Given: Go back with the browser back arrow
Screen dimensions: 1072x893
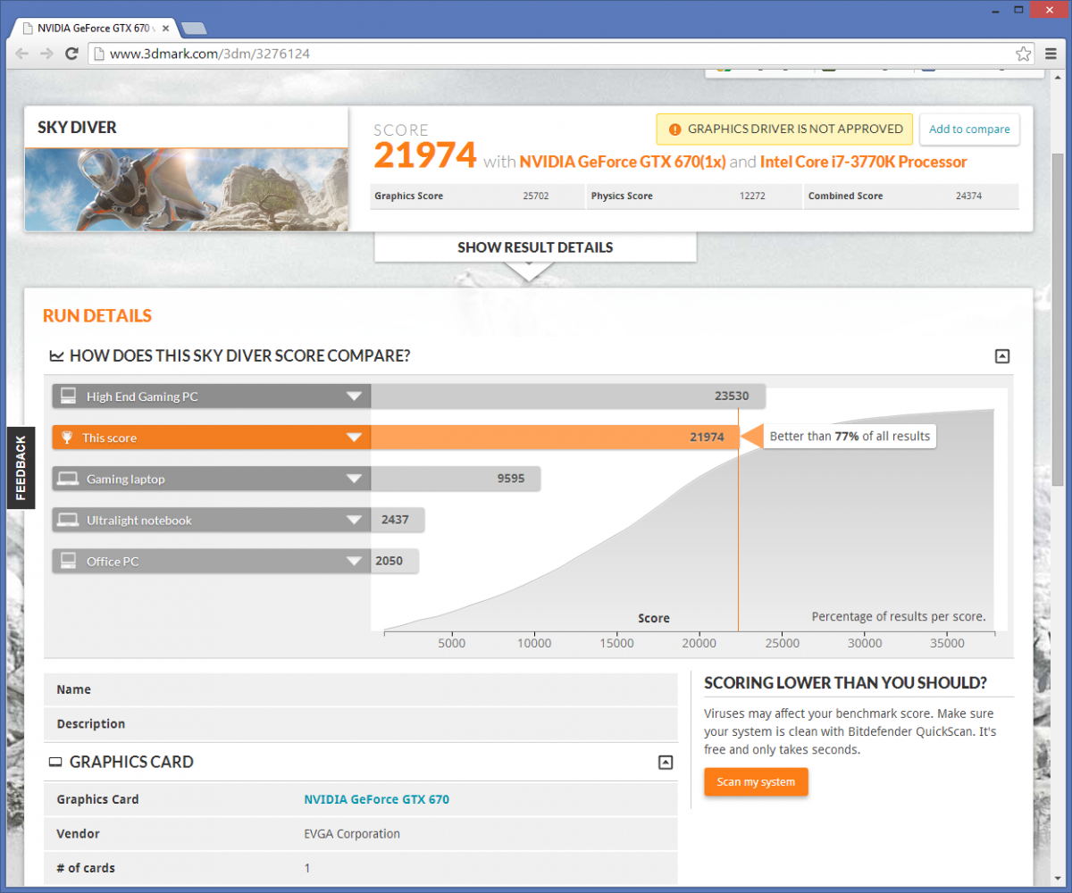Looking at the screenshot, I should tap(22, 54).
